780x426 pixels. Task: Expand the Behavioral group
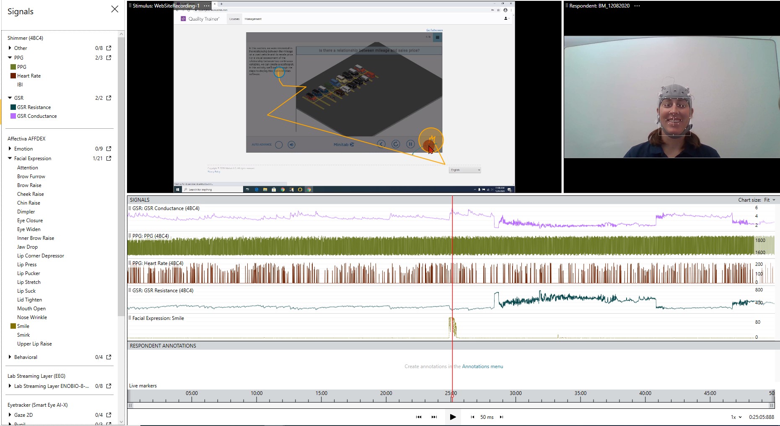tap(10, 357)
